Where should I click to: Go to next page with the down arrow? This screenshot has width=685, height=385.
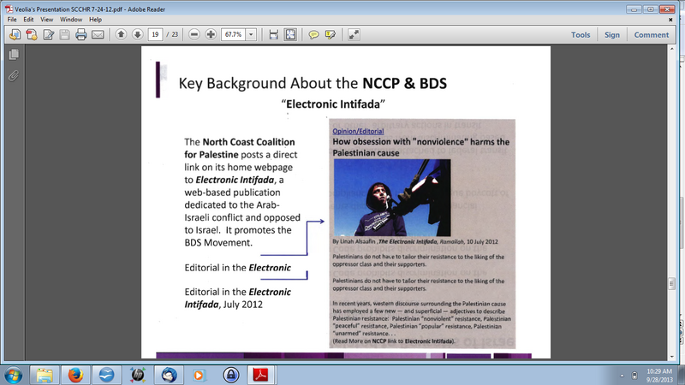(x=138, y=34)
